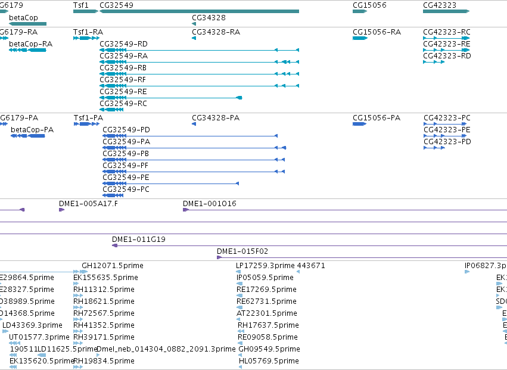Click Tsf1-PA protein label

tap(88, 118)
